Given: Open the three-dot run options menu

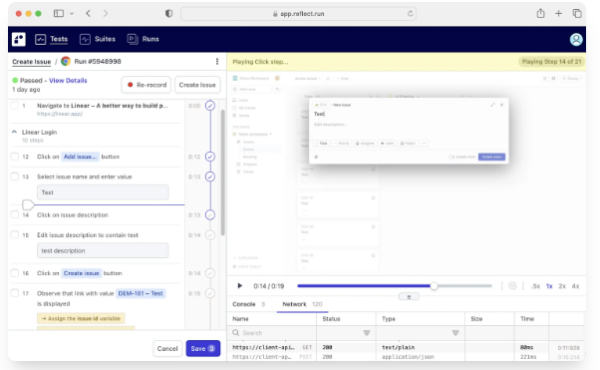Looking at the screenshot, I should coord(217,61).
